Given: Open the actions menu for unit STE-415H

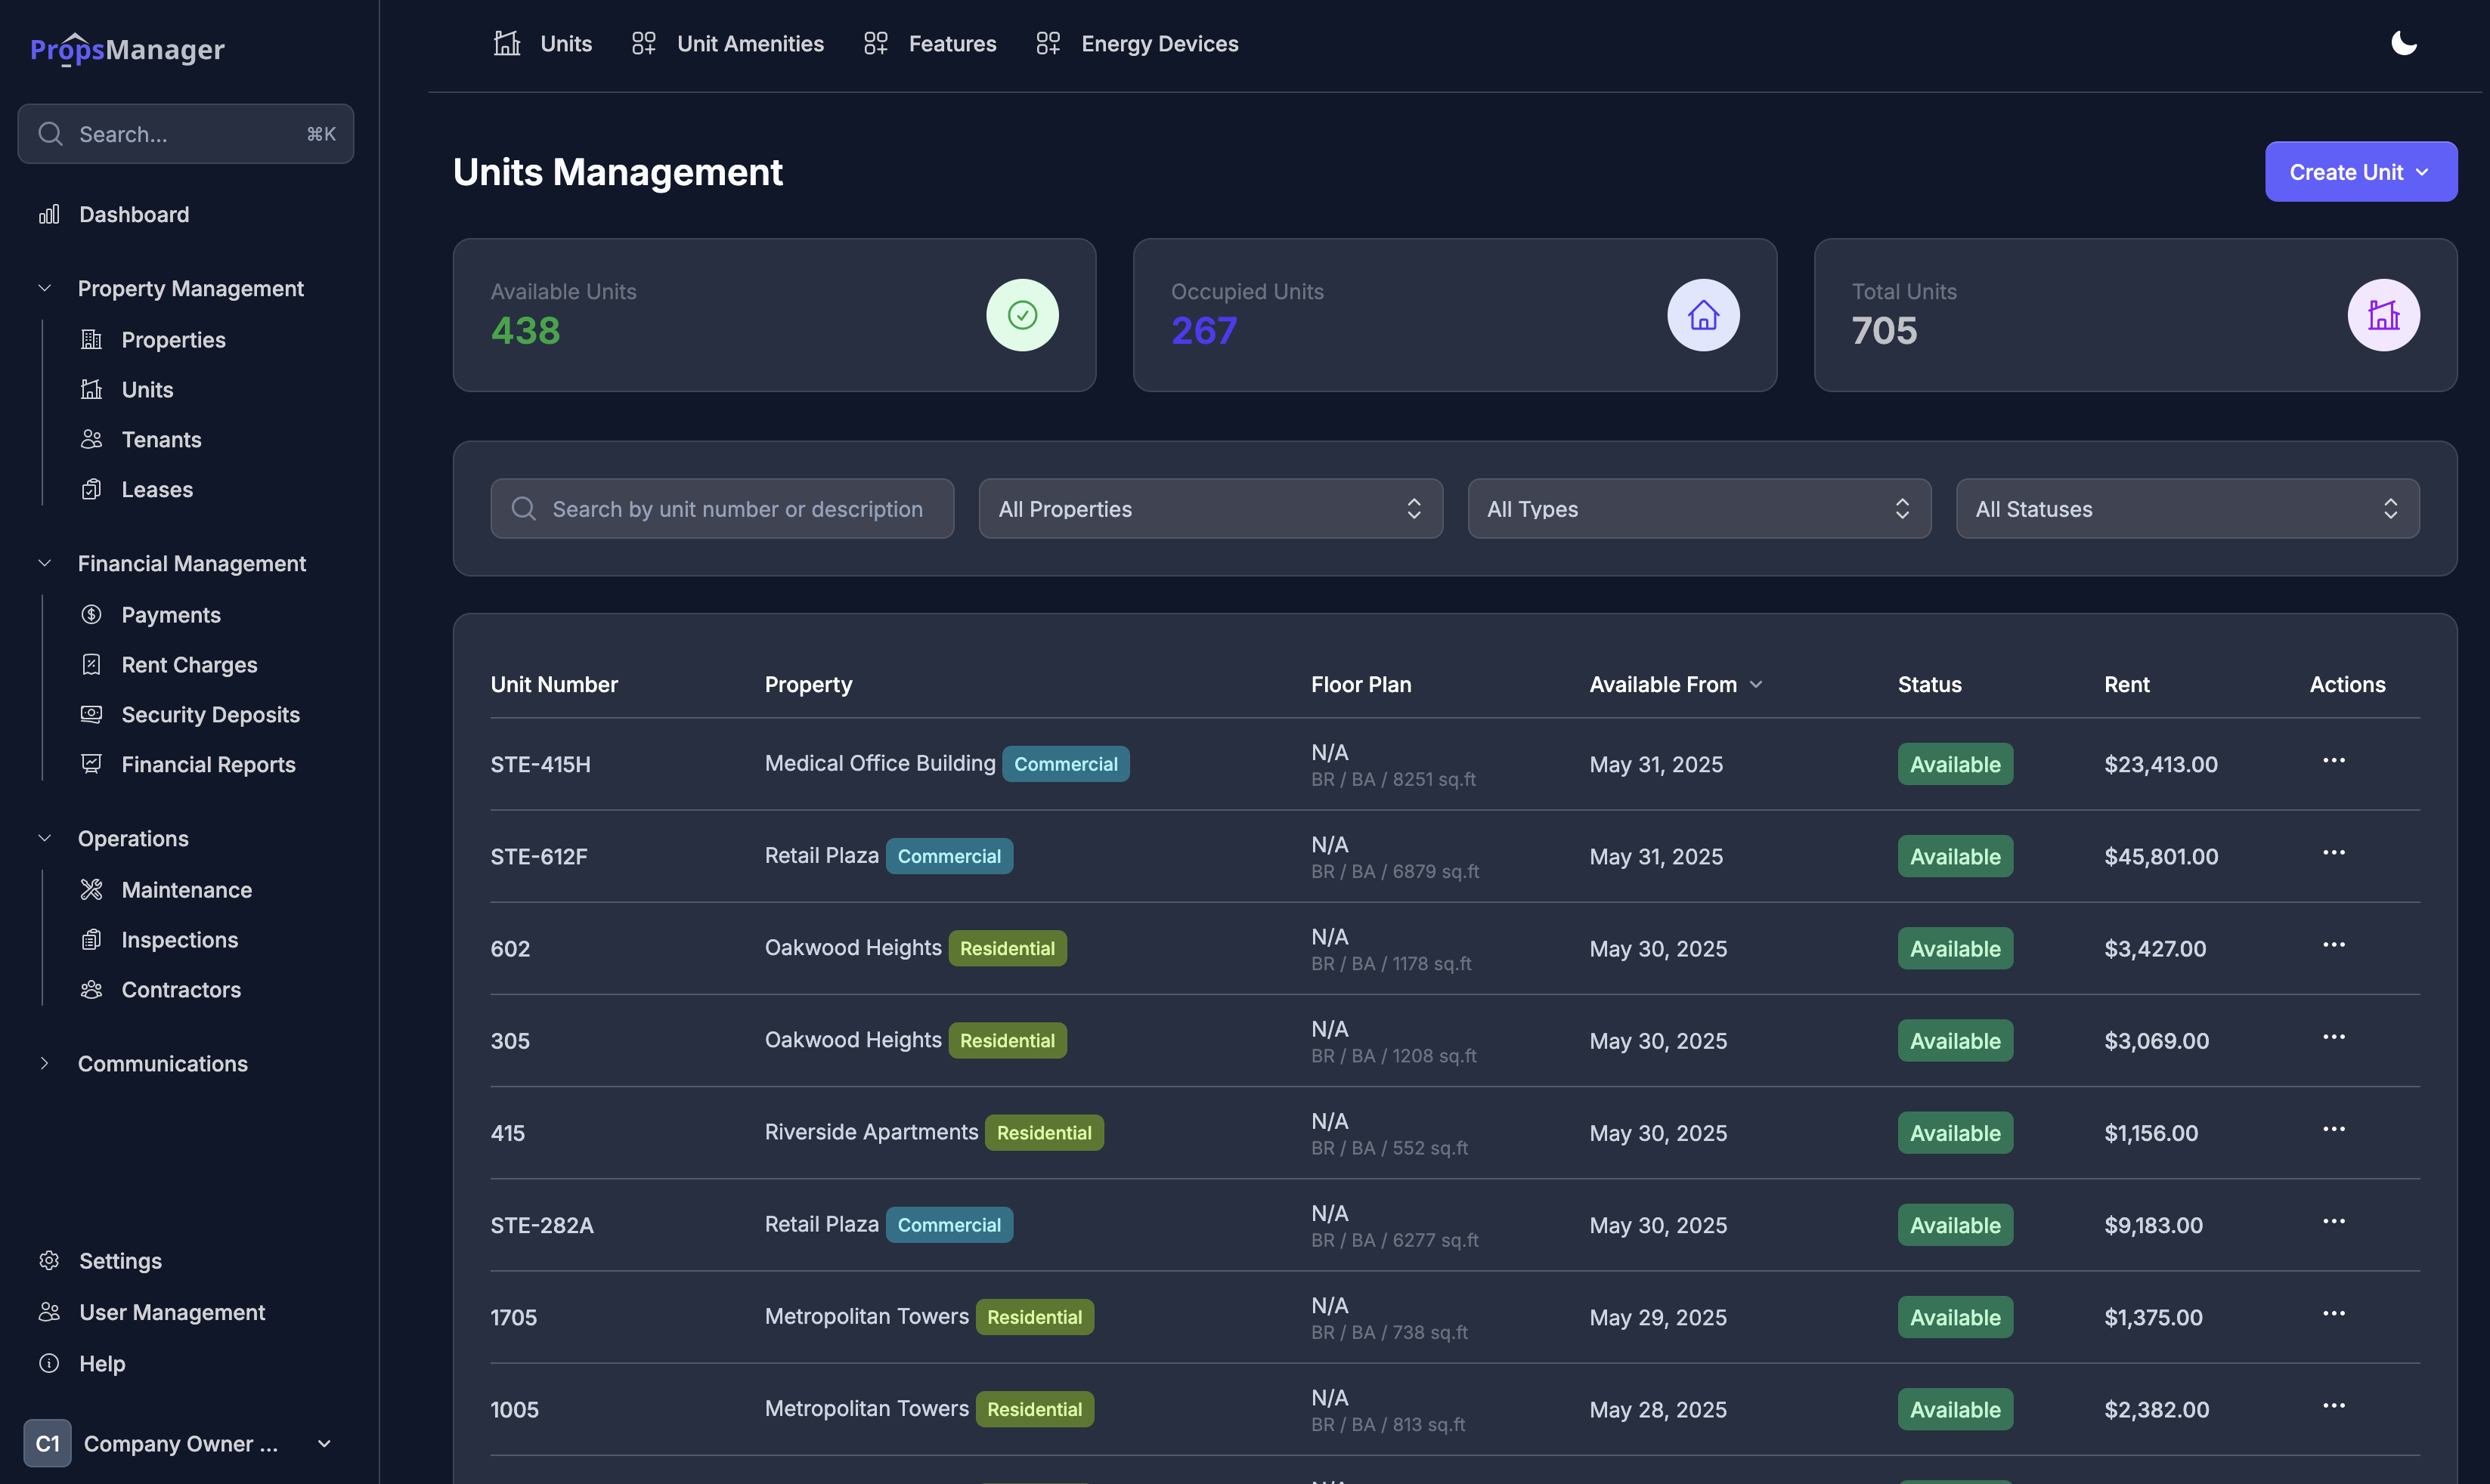Looking at the screenshot, I should pos(2334,760).
